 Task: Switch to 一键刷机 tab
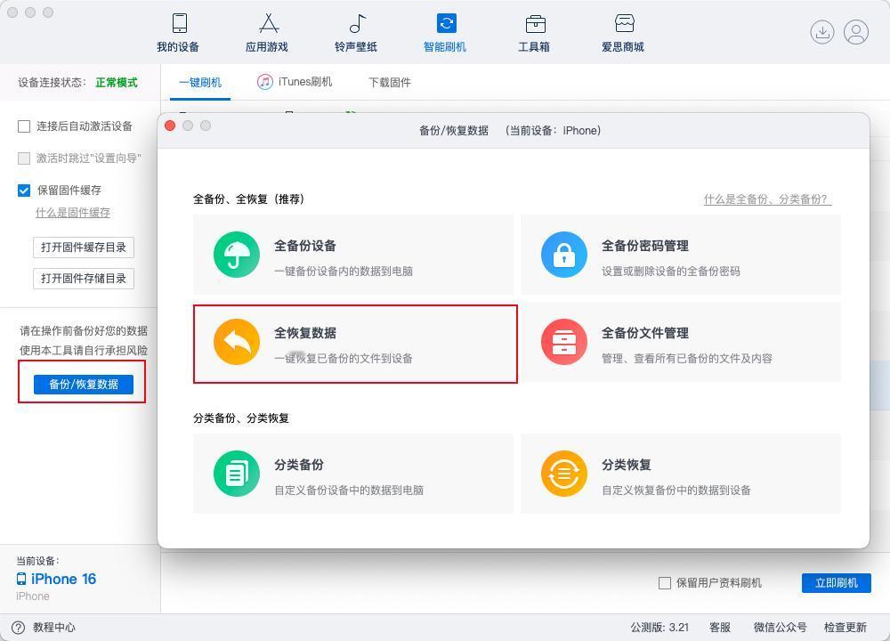tap(200, 82)
